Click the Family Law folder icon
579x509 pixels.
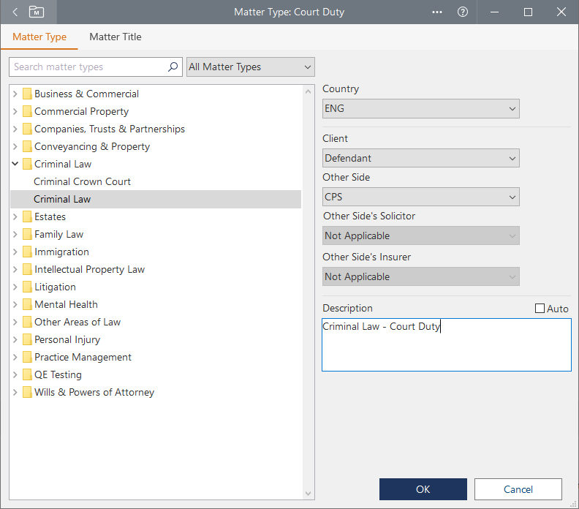point(27,234)
